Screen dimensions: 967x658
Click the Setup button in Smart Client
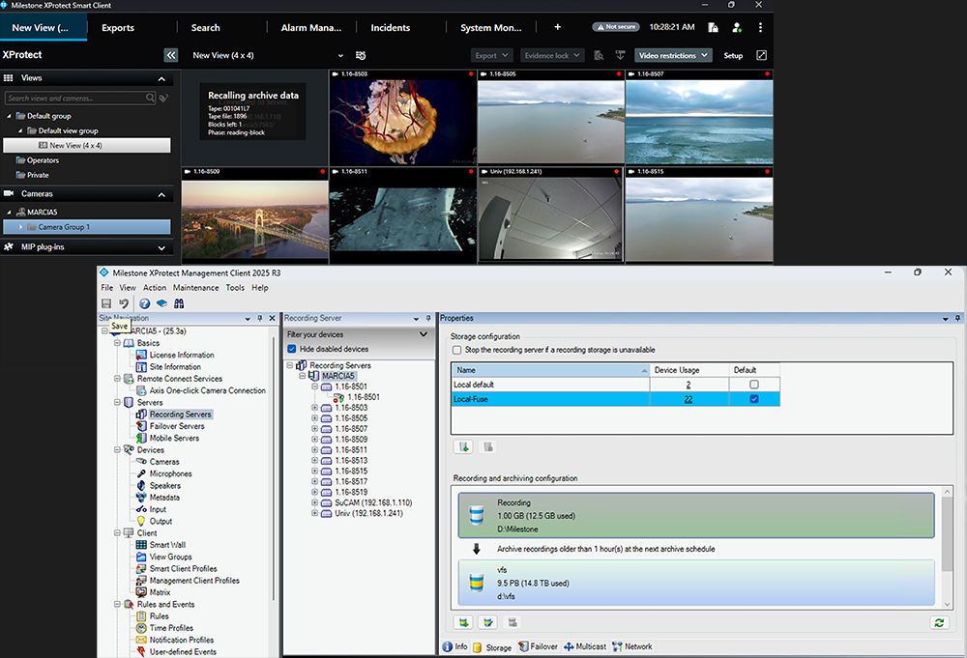733,55
